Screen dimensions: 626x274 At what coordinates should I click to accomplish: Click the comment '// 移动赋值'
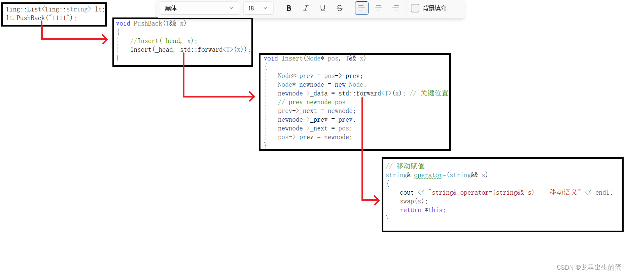pos(405,166)
